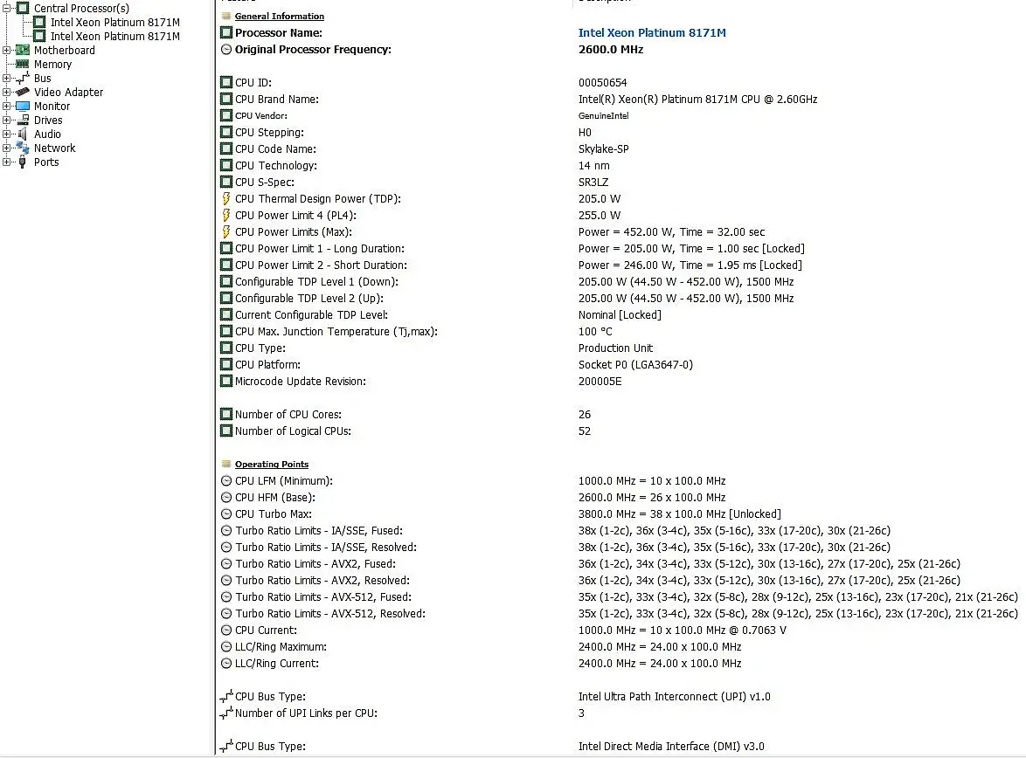Click the General Information section header

[280, 17]
